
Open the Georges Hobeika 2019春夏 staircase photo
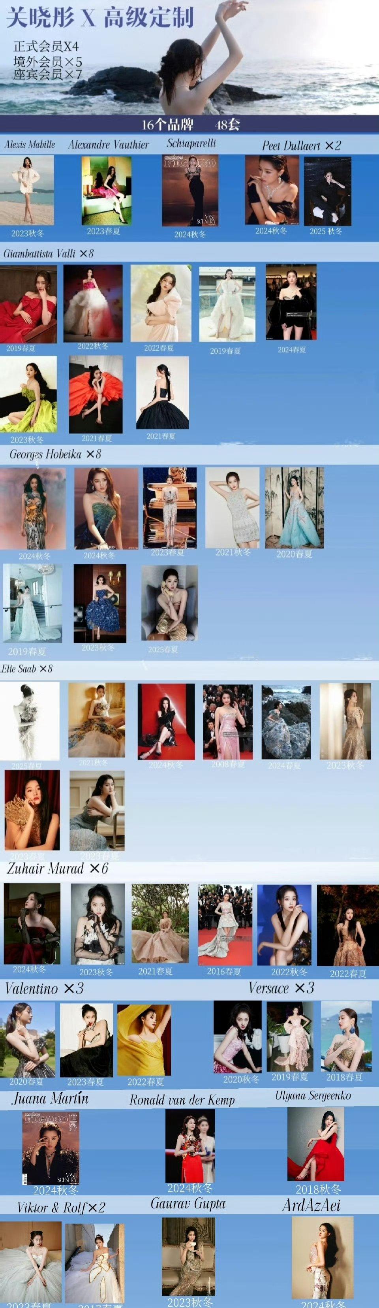(x=32, y=604)
